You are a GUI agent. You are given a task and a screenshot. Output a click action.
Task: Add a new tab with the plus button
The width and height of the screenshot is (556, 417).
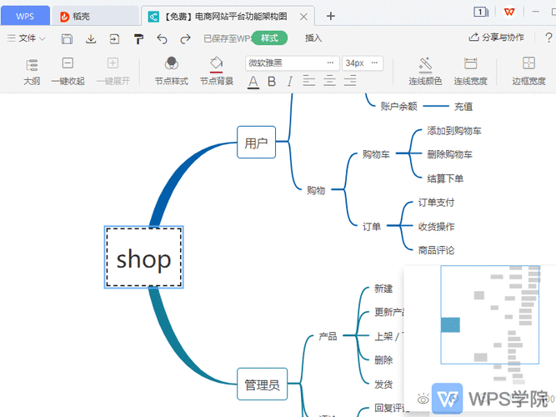(330, 17)
